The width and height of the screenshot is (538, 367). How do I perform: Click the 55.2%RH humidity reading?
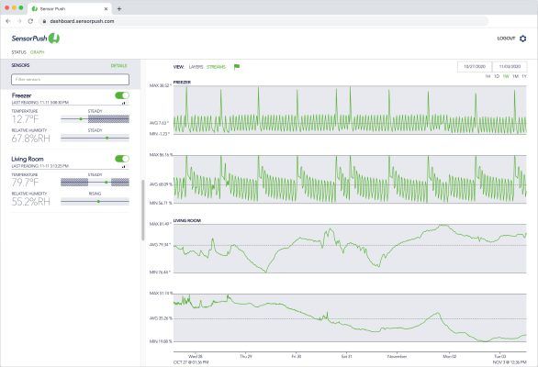pyautogui.click(x=31, y=202)
